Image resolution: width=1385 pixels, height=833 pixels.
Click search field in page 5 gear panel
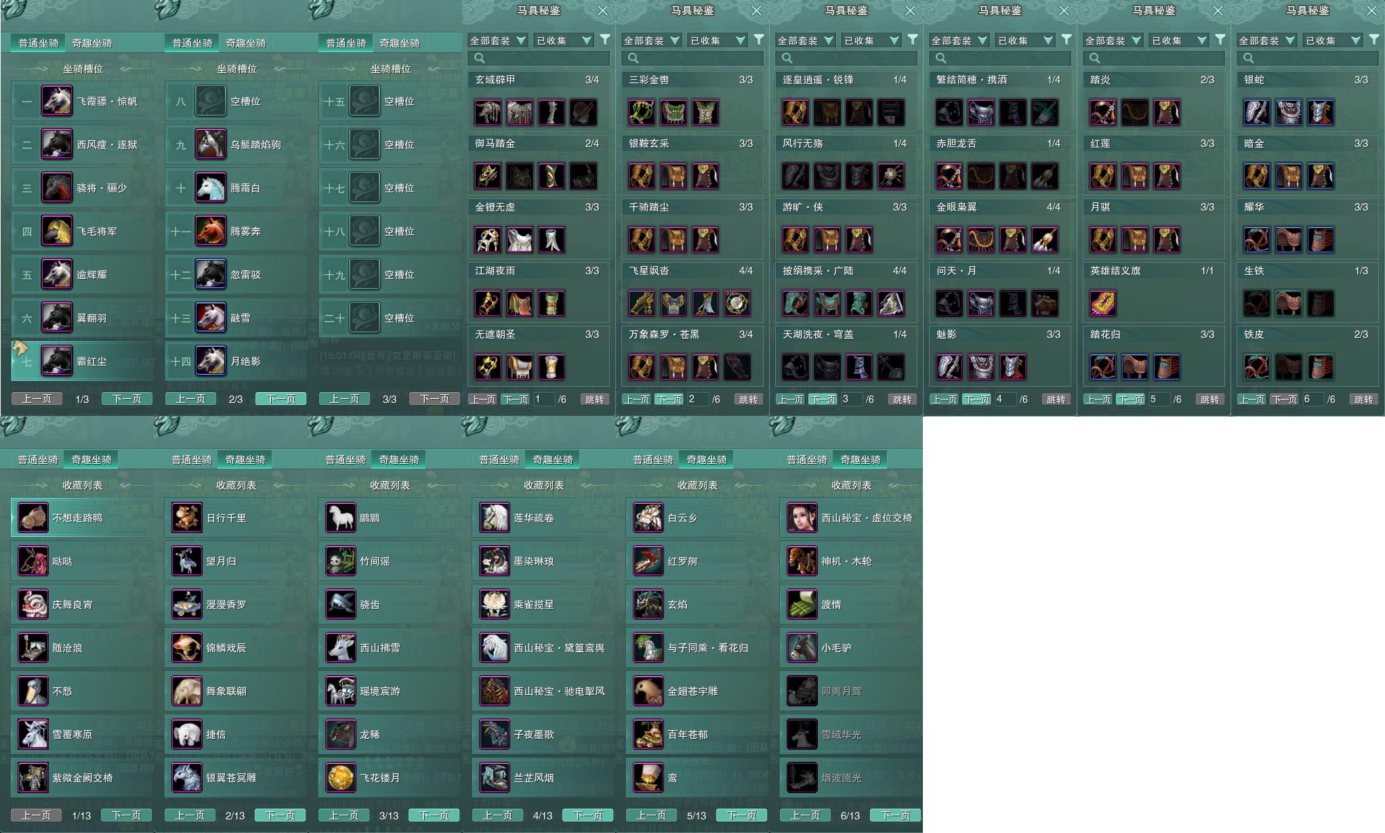(1153, 58)
